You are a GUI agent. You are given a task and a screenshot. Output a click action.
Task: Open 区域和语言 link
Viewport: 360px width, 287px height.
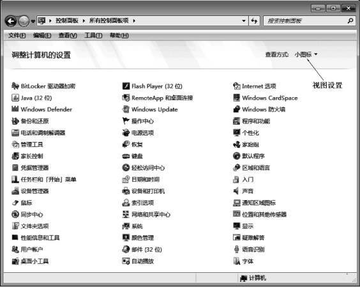[x=256, y=167]
